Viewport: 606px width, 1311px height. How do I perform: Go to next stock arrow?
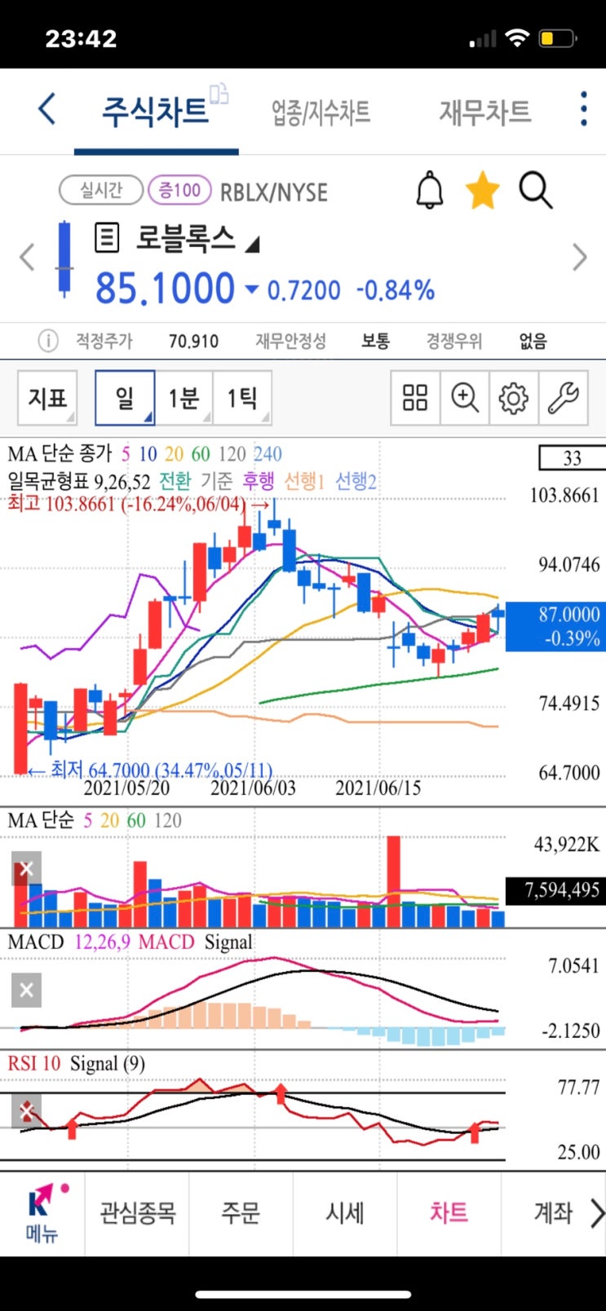(x=579, y=257)
